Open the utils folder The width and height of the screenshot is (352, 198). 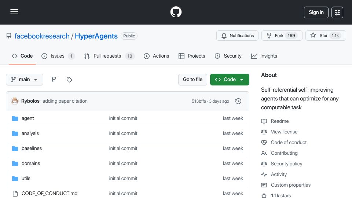(x=26, y=179)
